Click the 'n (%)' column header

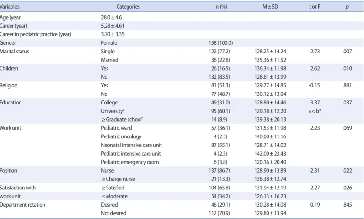[222, 7]
